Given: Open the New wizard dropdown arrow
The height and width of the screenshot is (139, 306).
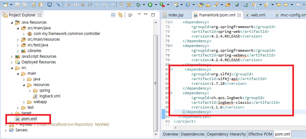Looking at the screenshot, I should coord(11,5).
